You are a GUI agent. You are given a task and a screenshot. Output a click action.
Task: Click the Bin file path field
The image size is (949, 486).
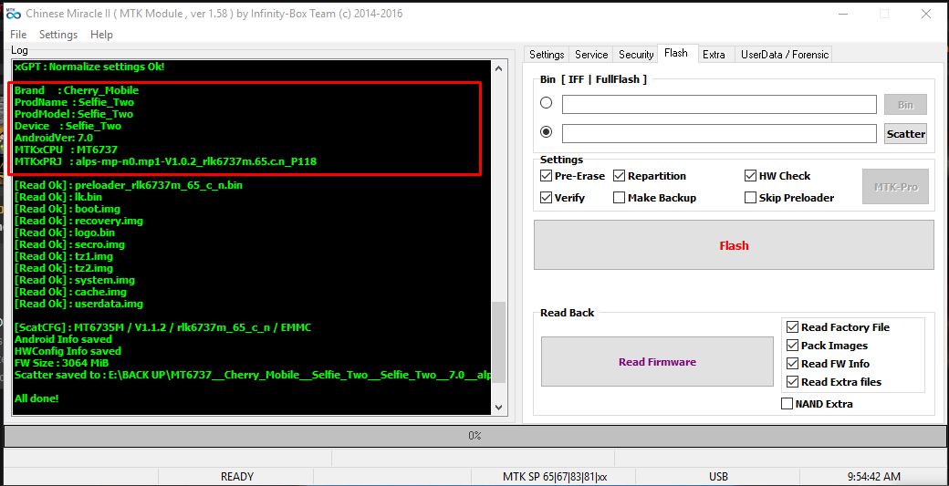(x=719, y=104)
